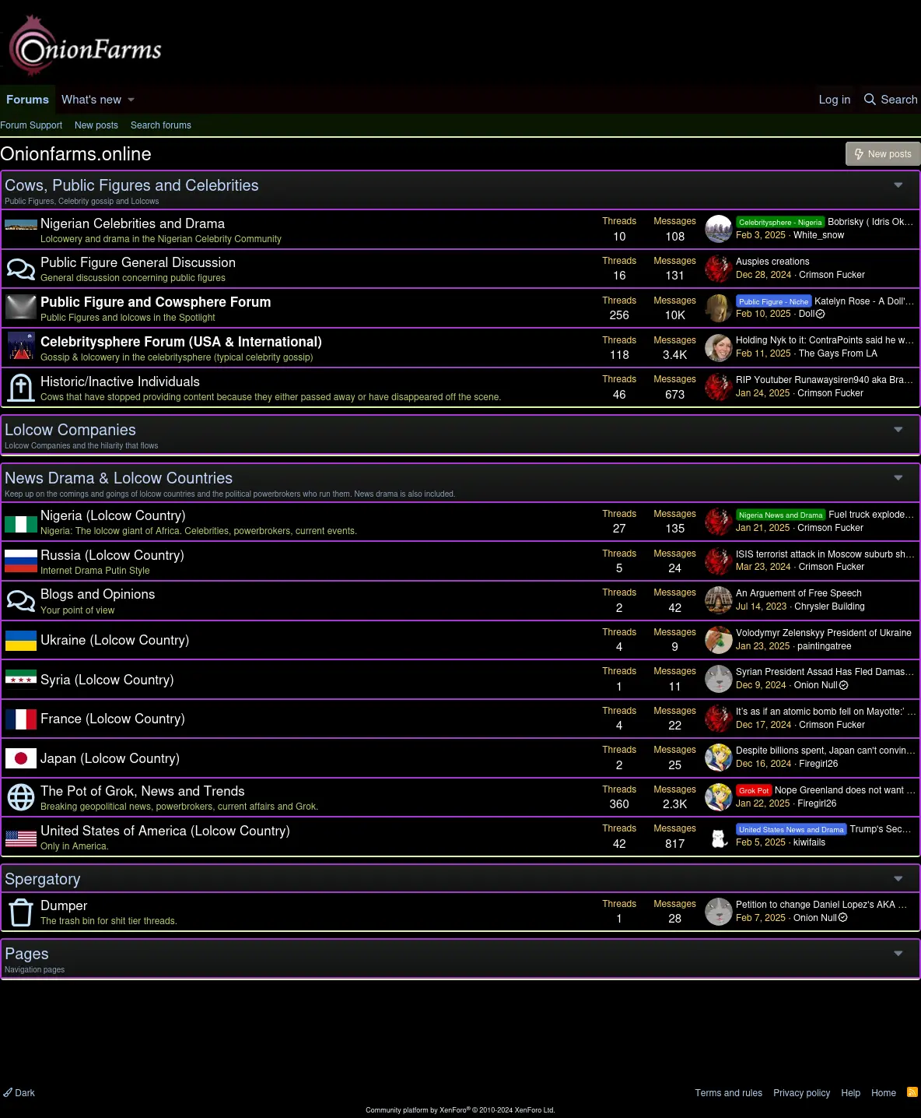Open the Search forums sub-navigation link
This screenshot has width=921, height=1118.
click(161, 125)
